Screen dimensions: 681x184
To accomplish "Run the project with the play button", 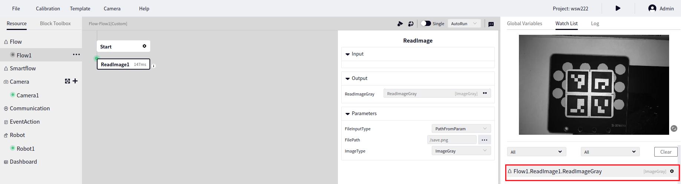I will click(618, 8).
